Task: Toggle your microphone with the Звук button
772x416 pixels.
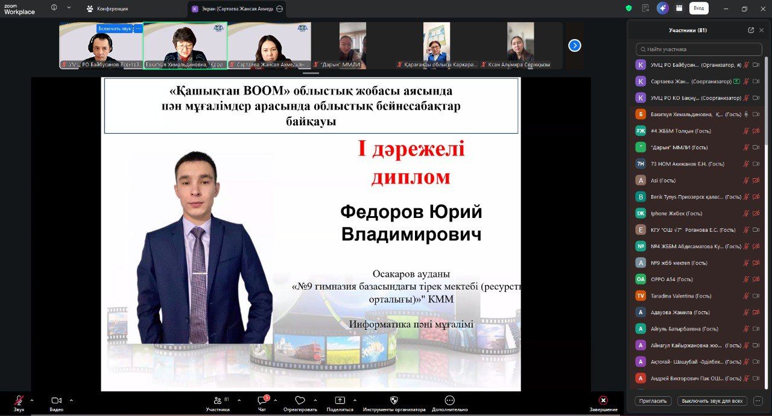Action: (x=19, y=400)
